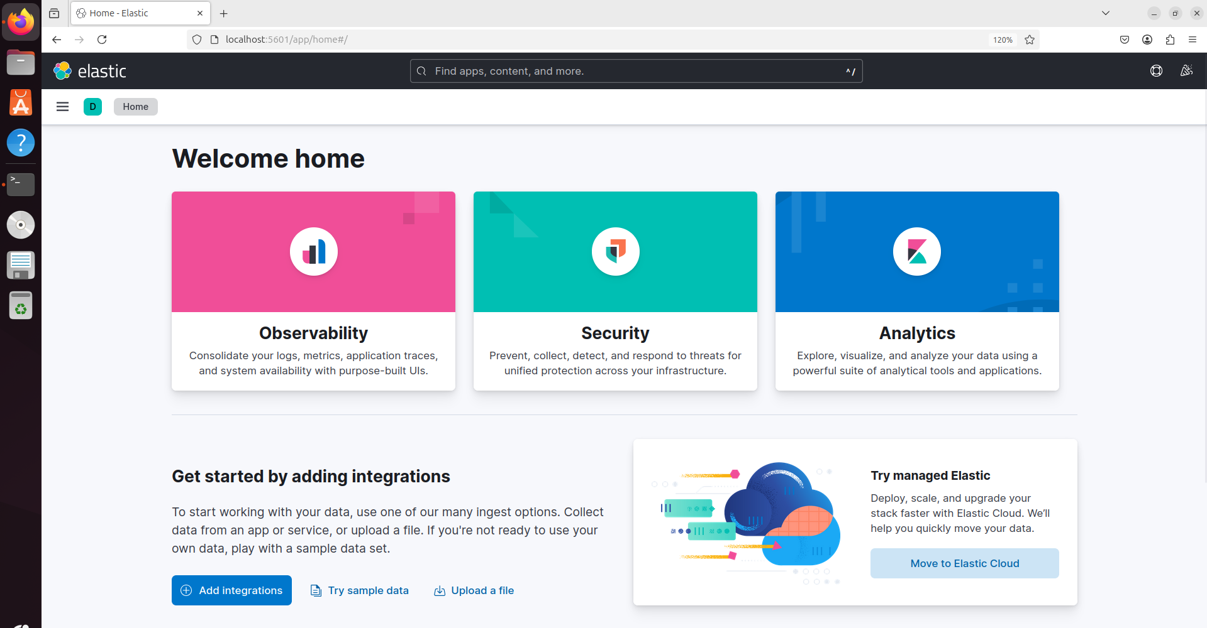The image size is (1207, 628).
Task: Focus the Find apps search field
Action: click(x=636, y=71)
